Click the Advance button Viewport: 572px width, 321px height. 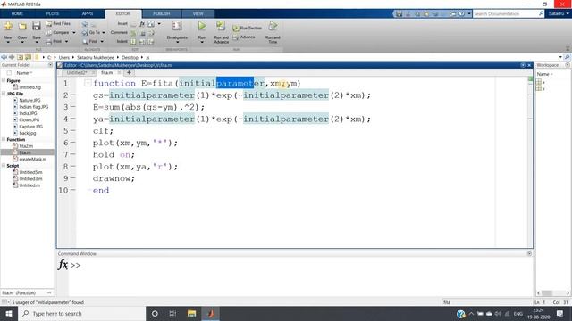[x=244, y=37]
